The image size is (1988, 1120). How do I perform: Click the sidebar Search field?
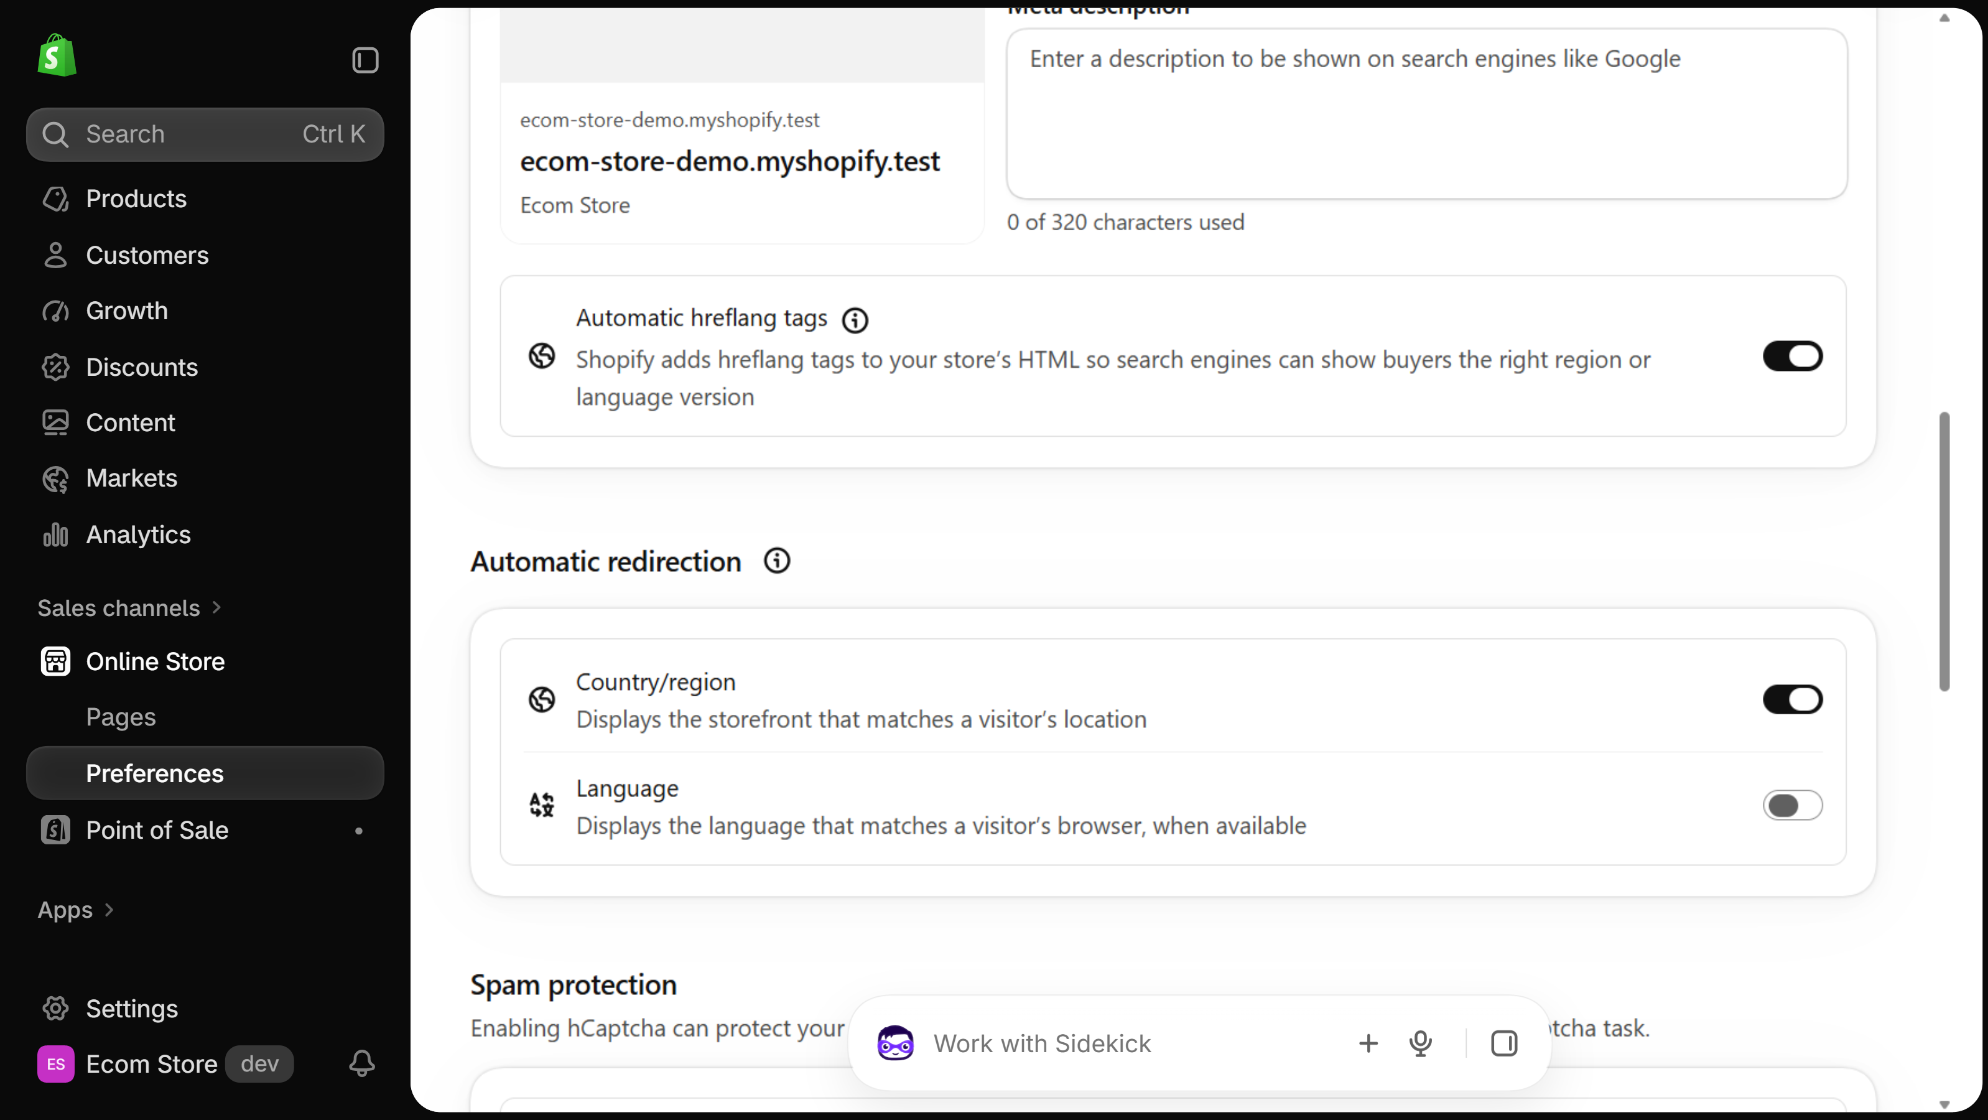click(x=205, y=134)
